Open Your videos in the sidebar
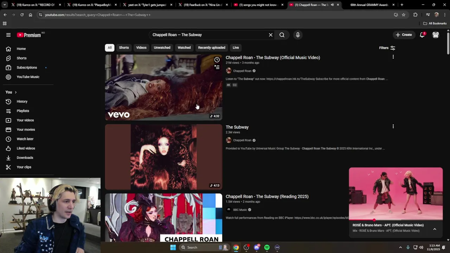Screen dimensions: 450x253 [x=25, y=120]
